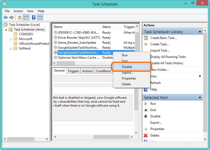Screen dimensions: 210x150
Task: Click the blue Help toolbar icon
Action: [34, 17]
